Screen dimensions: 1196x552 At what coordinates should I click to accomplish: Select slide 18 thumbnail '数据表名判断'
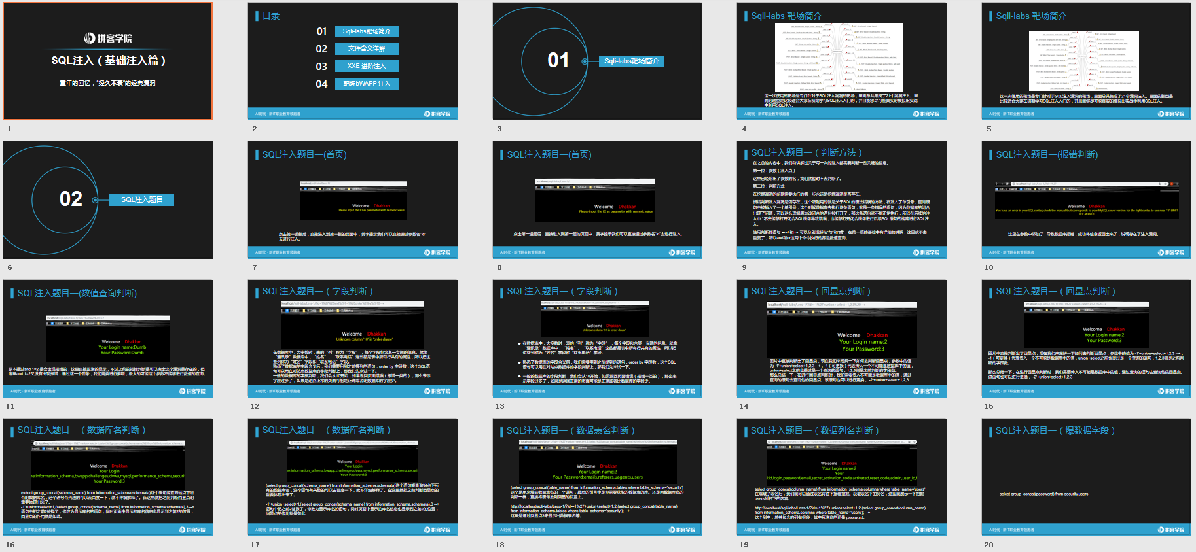(598, 477)
